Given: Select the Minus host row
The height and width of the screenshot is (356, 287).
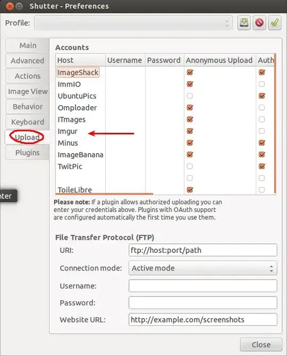Looking at the screenshot, I should 67,143.
